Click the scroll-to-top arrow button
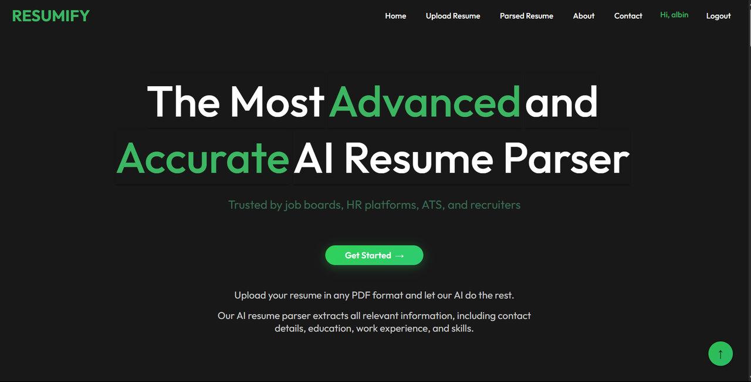The height and width of the screenshot is (382, 751). [720, 353]
